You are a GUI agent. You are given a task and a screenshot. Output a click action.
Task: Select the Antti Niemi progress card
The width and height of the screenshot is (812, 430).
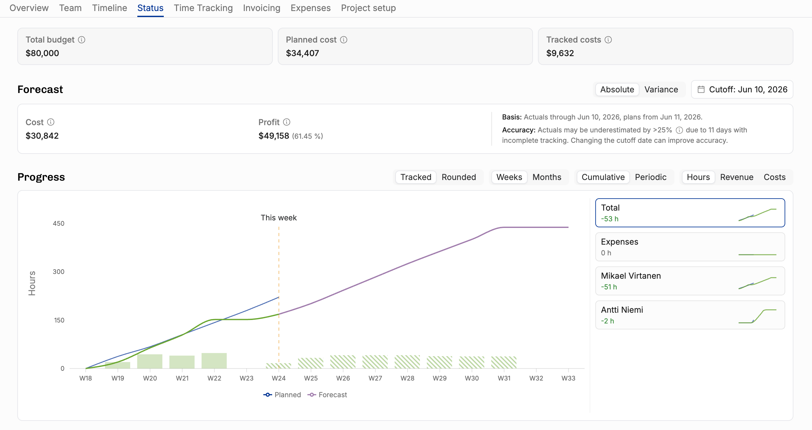(x=690, y=315)
